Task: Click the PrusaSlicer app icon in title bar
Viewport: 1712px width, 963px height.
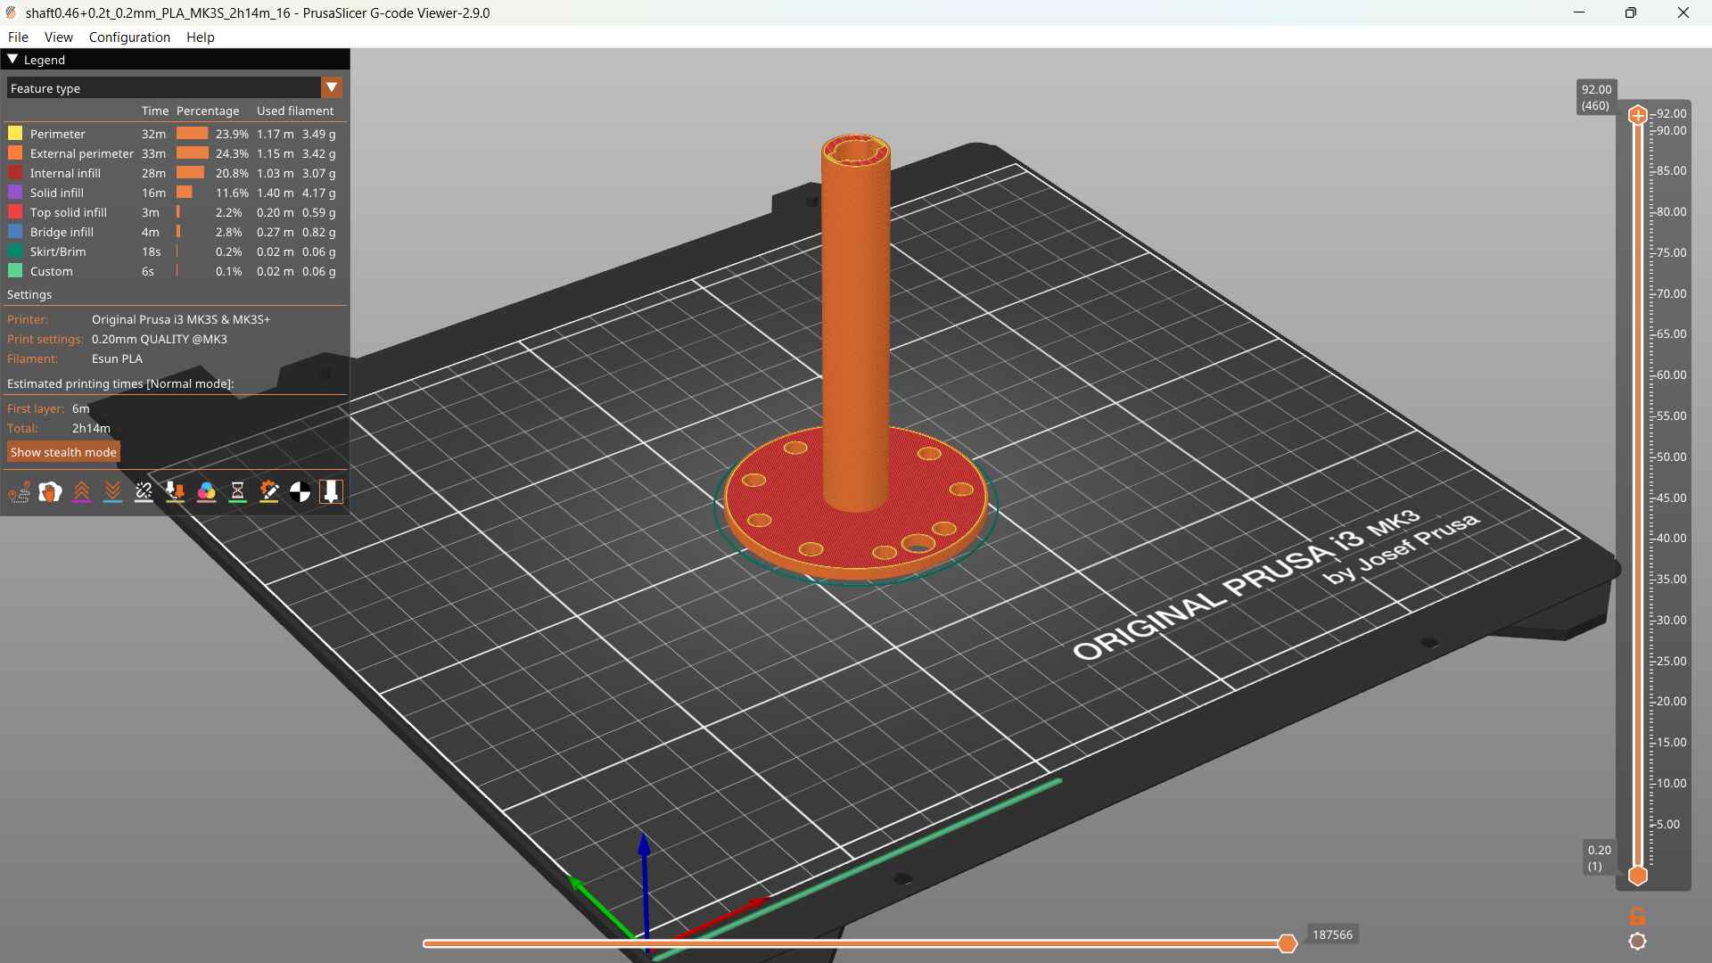Action: pyautogui.click(x=11, y=12)
